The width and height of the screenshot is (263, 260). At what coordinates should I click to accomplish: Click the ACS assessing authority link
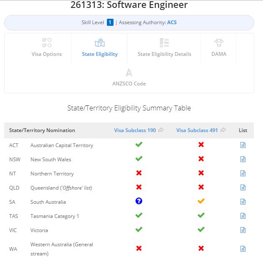pyautogui.click(x=172, y=22)
